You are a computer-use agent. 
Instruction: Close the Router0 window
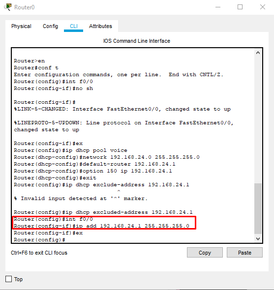click(263, 7)
